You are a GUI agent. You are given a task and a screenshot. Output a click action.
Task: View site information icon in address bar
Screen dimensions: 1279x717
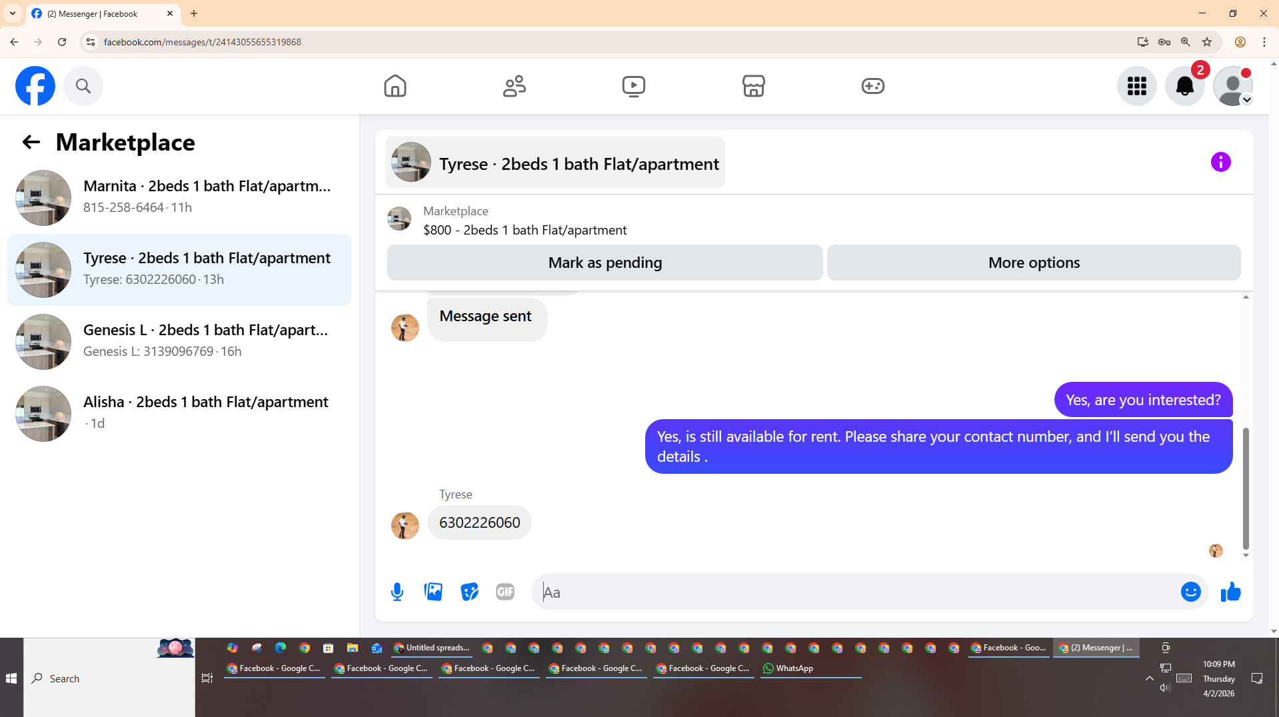pyautogui.click(x=91, y=42)
